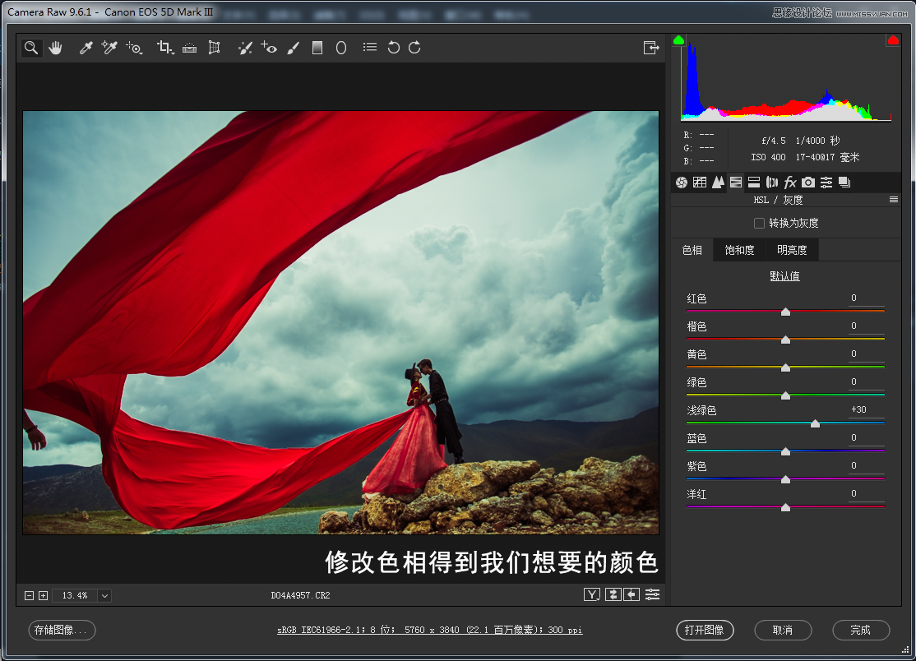This screenshot has width=916, height=661.
Task: Toggle the shadow clipping warning in histogram
Action: (679, 40)
